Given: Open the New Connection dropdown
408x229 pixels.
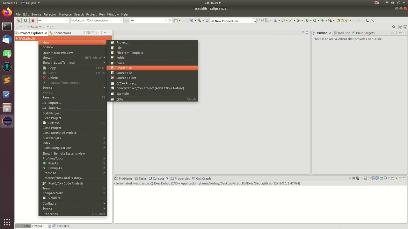Looking at the screenshot, I should click(254, 21).
